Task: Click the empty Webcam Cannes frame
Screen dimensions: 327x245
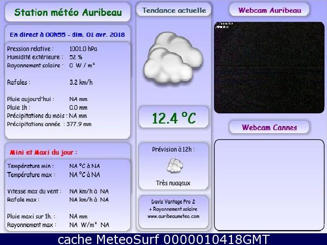Action: [269, 185]
